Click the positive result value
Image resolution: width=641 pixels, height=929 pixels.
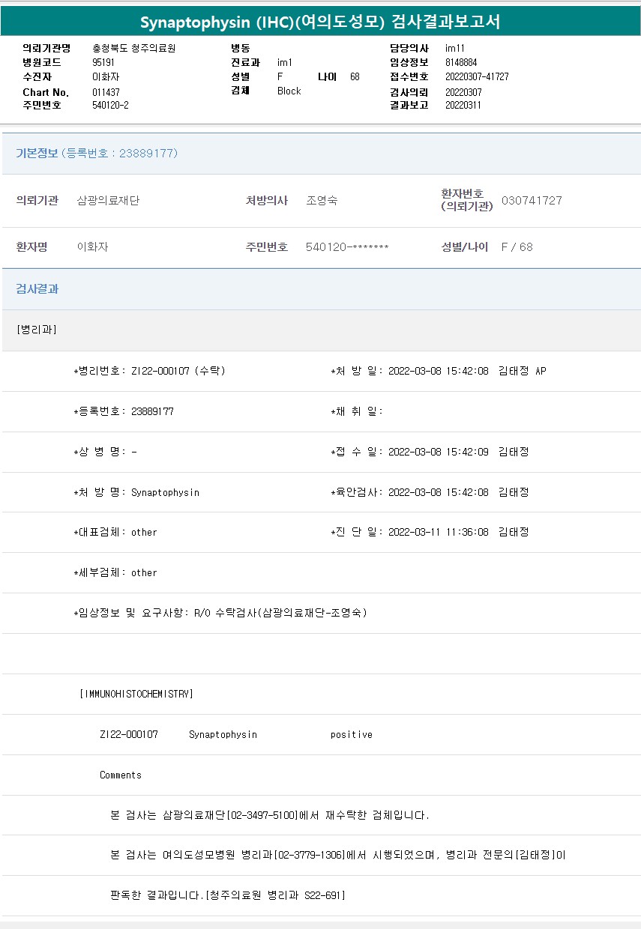point(351,734)
